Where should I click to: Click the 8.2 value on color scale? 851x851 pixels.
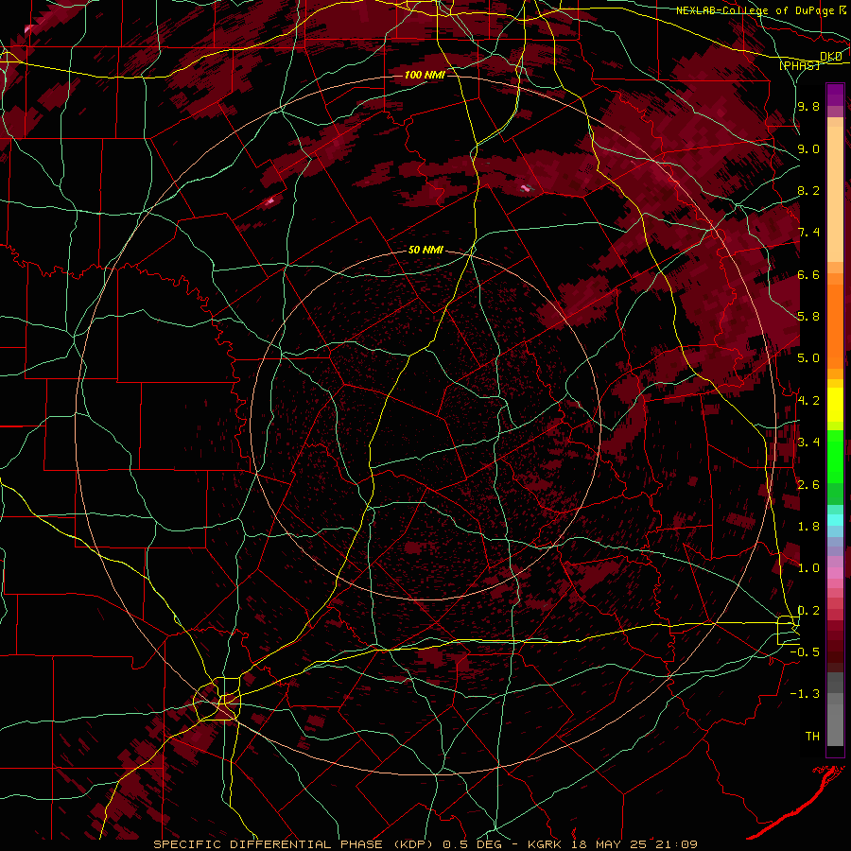(808, 190)
